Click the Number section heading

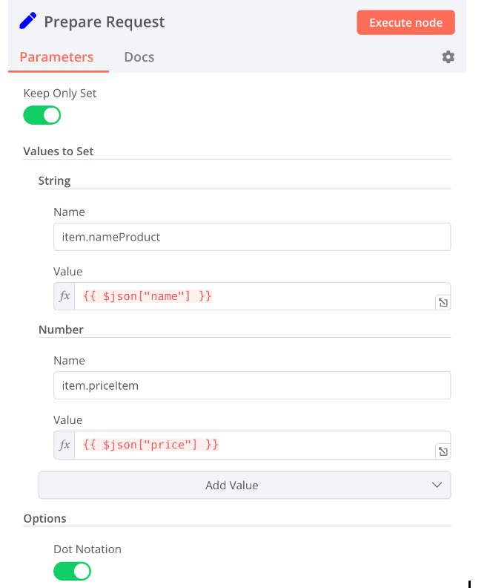coord(61,329)
